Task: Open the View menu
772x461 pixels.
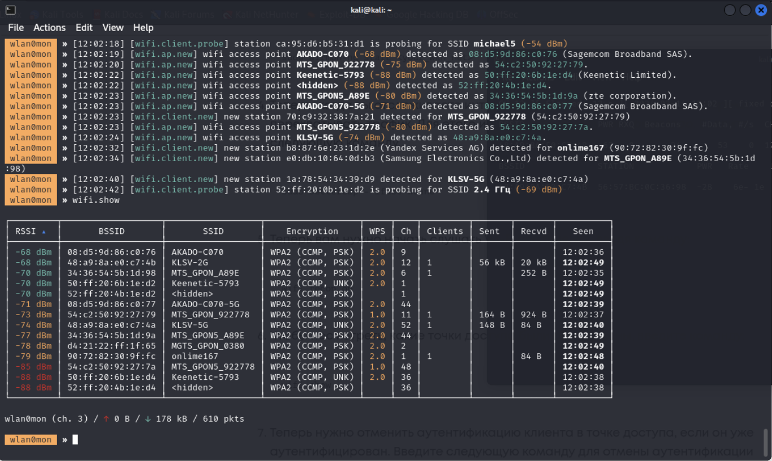Action: coord(113,28)
